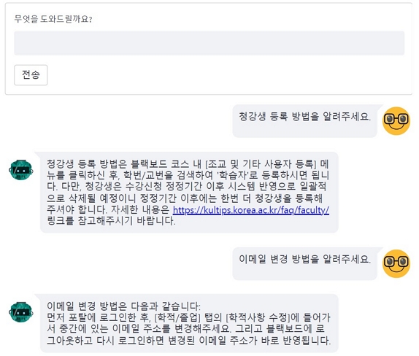419x356 pixels.
Task: Click the [학적사항 수정] text in reply
Action: click(258, 317)
